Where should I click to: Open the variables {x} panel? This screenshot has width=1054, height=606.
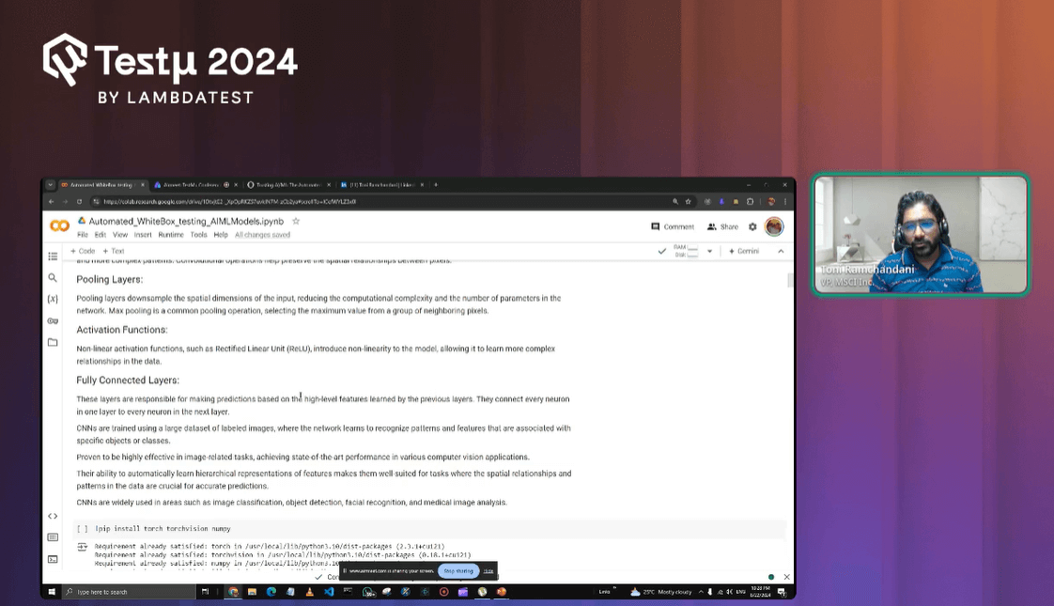point(53,299)
